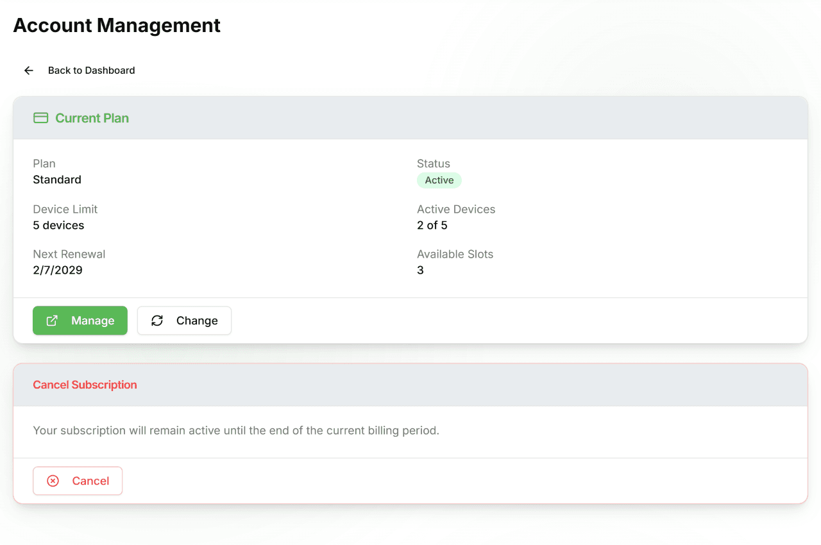821x545 pixels.
Task: Click the green Active status badge
Action: coord(439,180)
